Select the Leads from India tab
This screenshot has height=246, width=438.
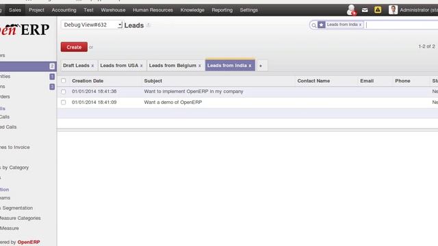click(227, 66)
